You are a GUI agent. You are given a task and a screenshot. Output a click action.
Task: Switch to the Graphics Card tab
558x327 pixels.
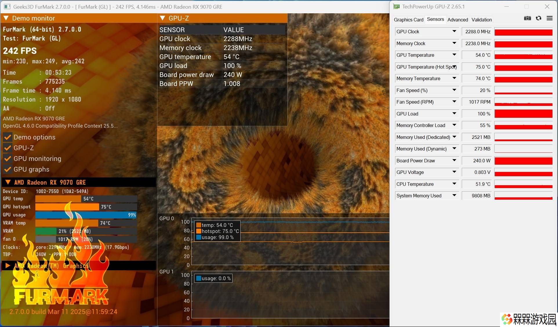pos(408,20)
